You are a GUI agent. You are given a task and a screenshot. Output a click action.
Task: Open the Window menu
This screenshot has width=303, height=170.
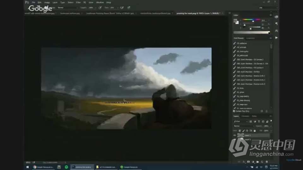pyautogui.click(x=100, y=3)
